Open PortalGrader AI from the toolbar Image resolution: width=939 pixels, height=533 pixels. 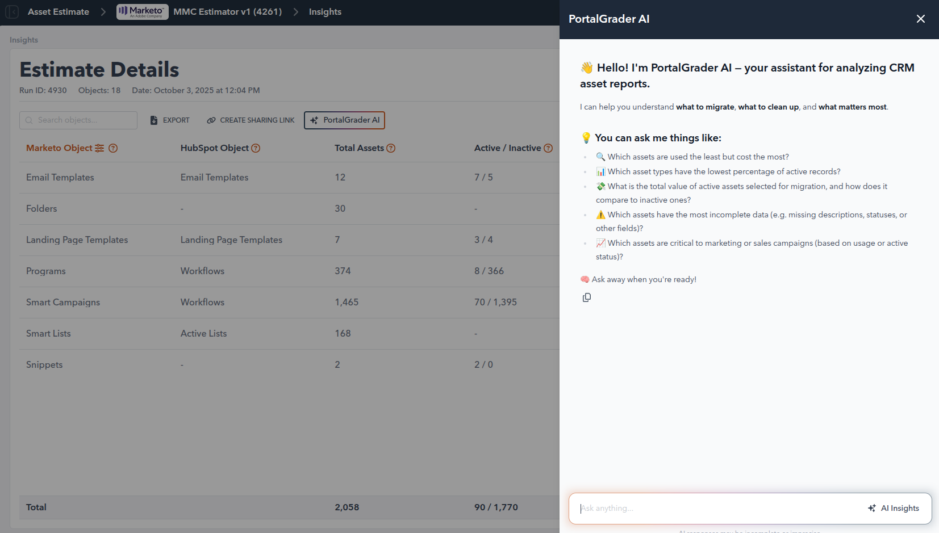345,120
